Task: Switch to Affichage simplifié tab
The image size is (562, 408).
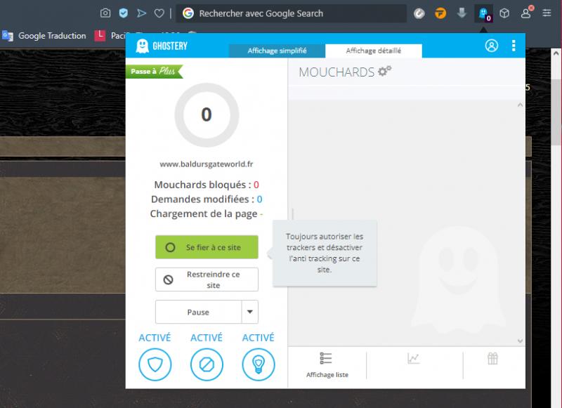Action: coord(277,51)
